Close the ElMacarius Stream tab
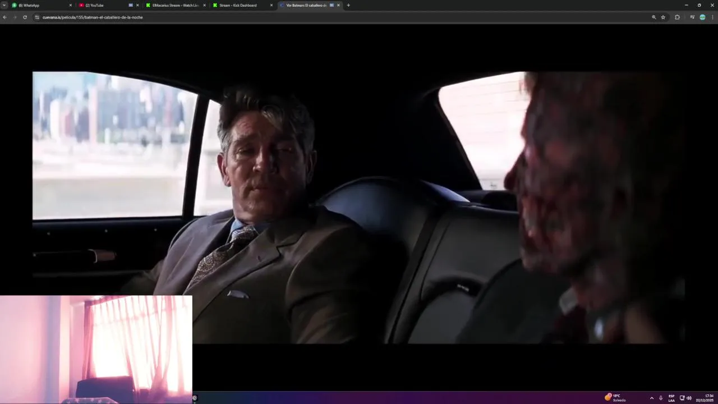This screenshot has height=404, width=718. (x=204, y=5)
